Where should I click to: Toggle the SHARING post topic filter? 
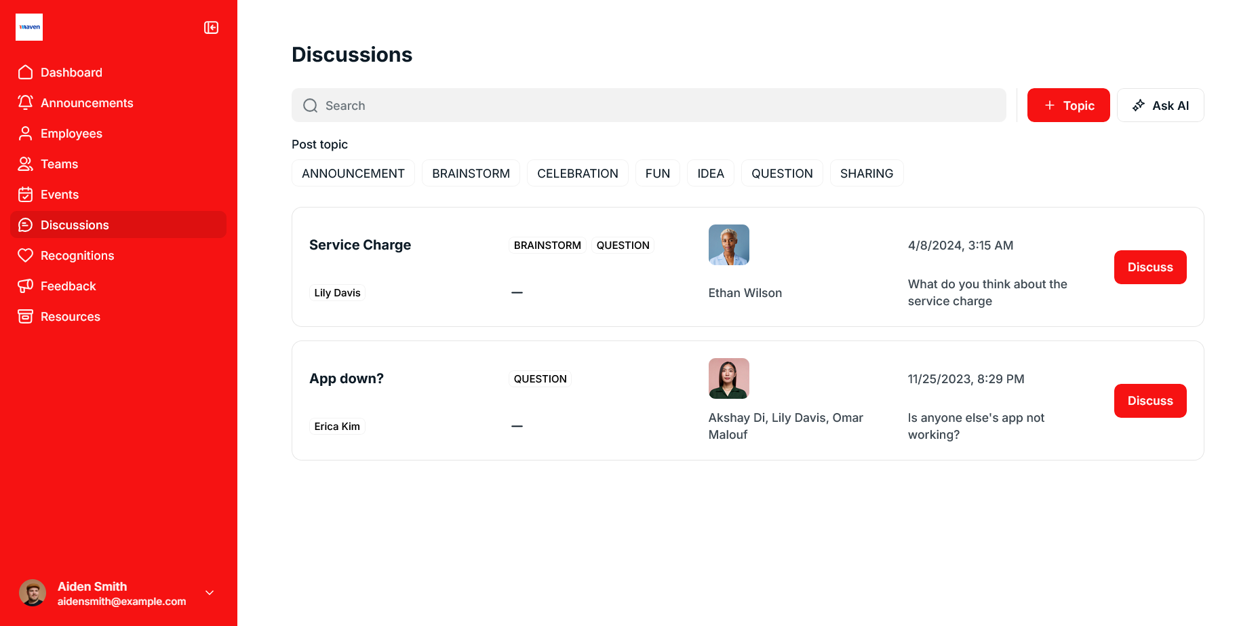click(866, 174)
